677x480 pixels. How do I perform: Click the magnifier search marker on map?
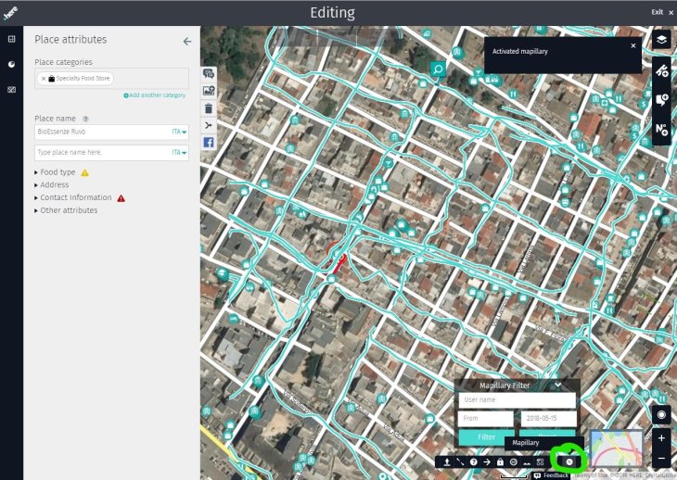pyautogui.click(x=438, y=69)
